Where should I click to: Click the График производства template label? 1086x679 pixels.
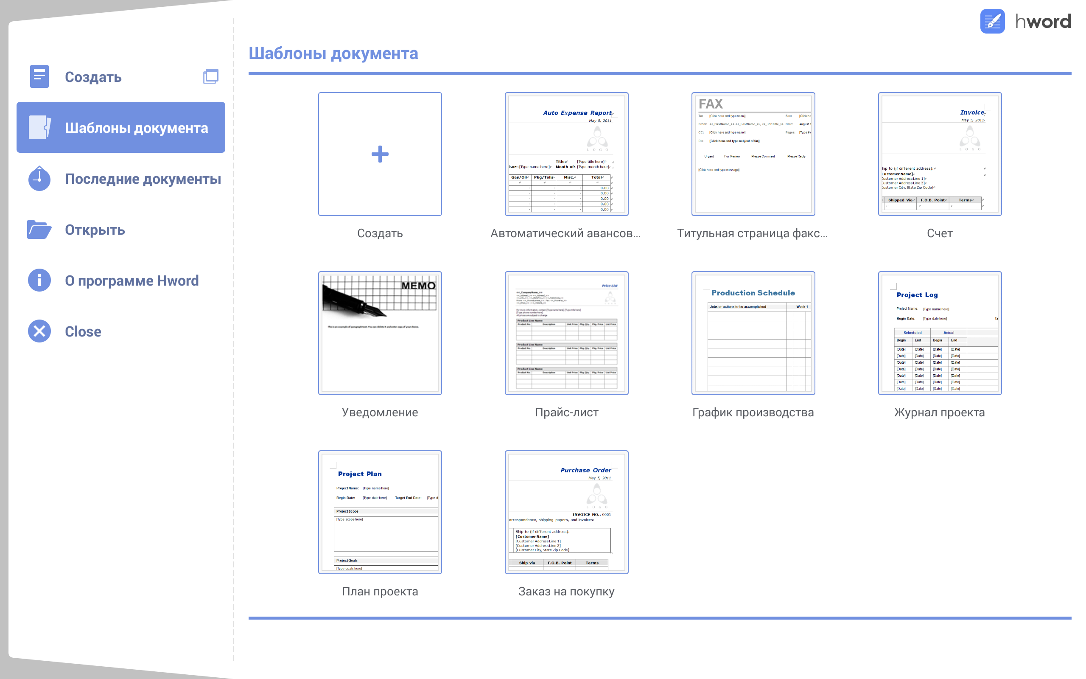753,412
